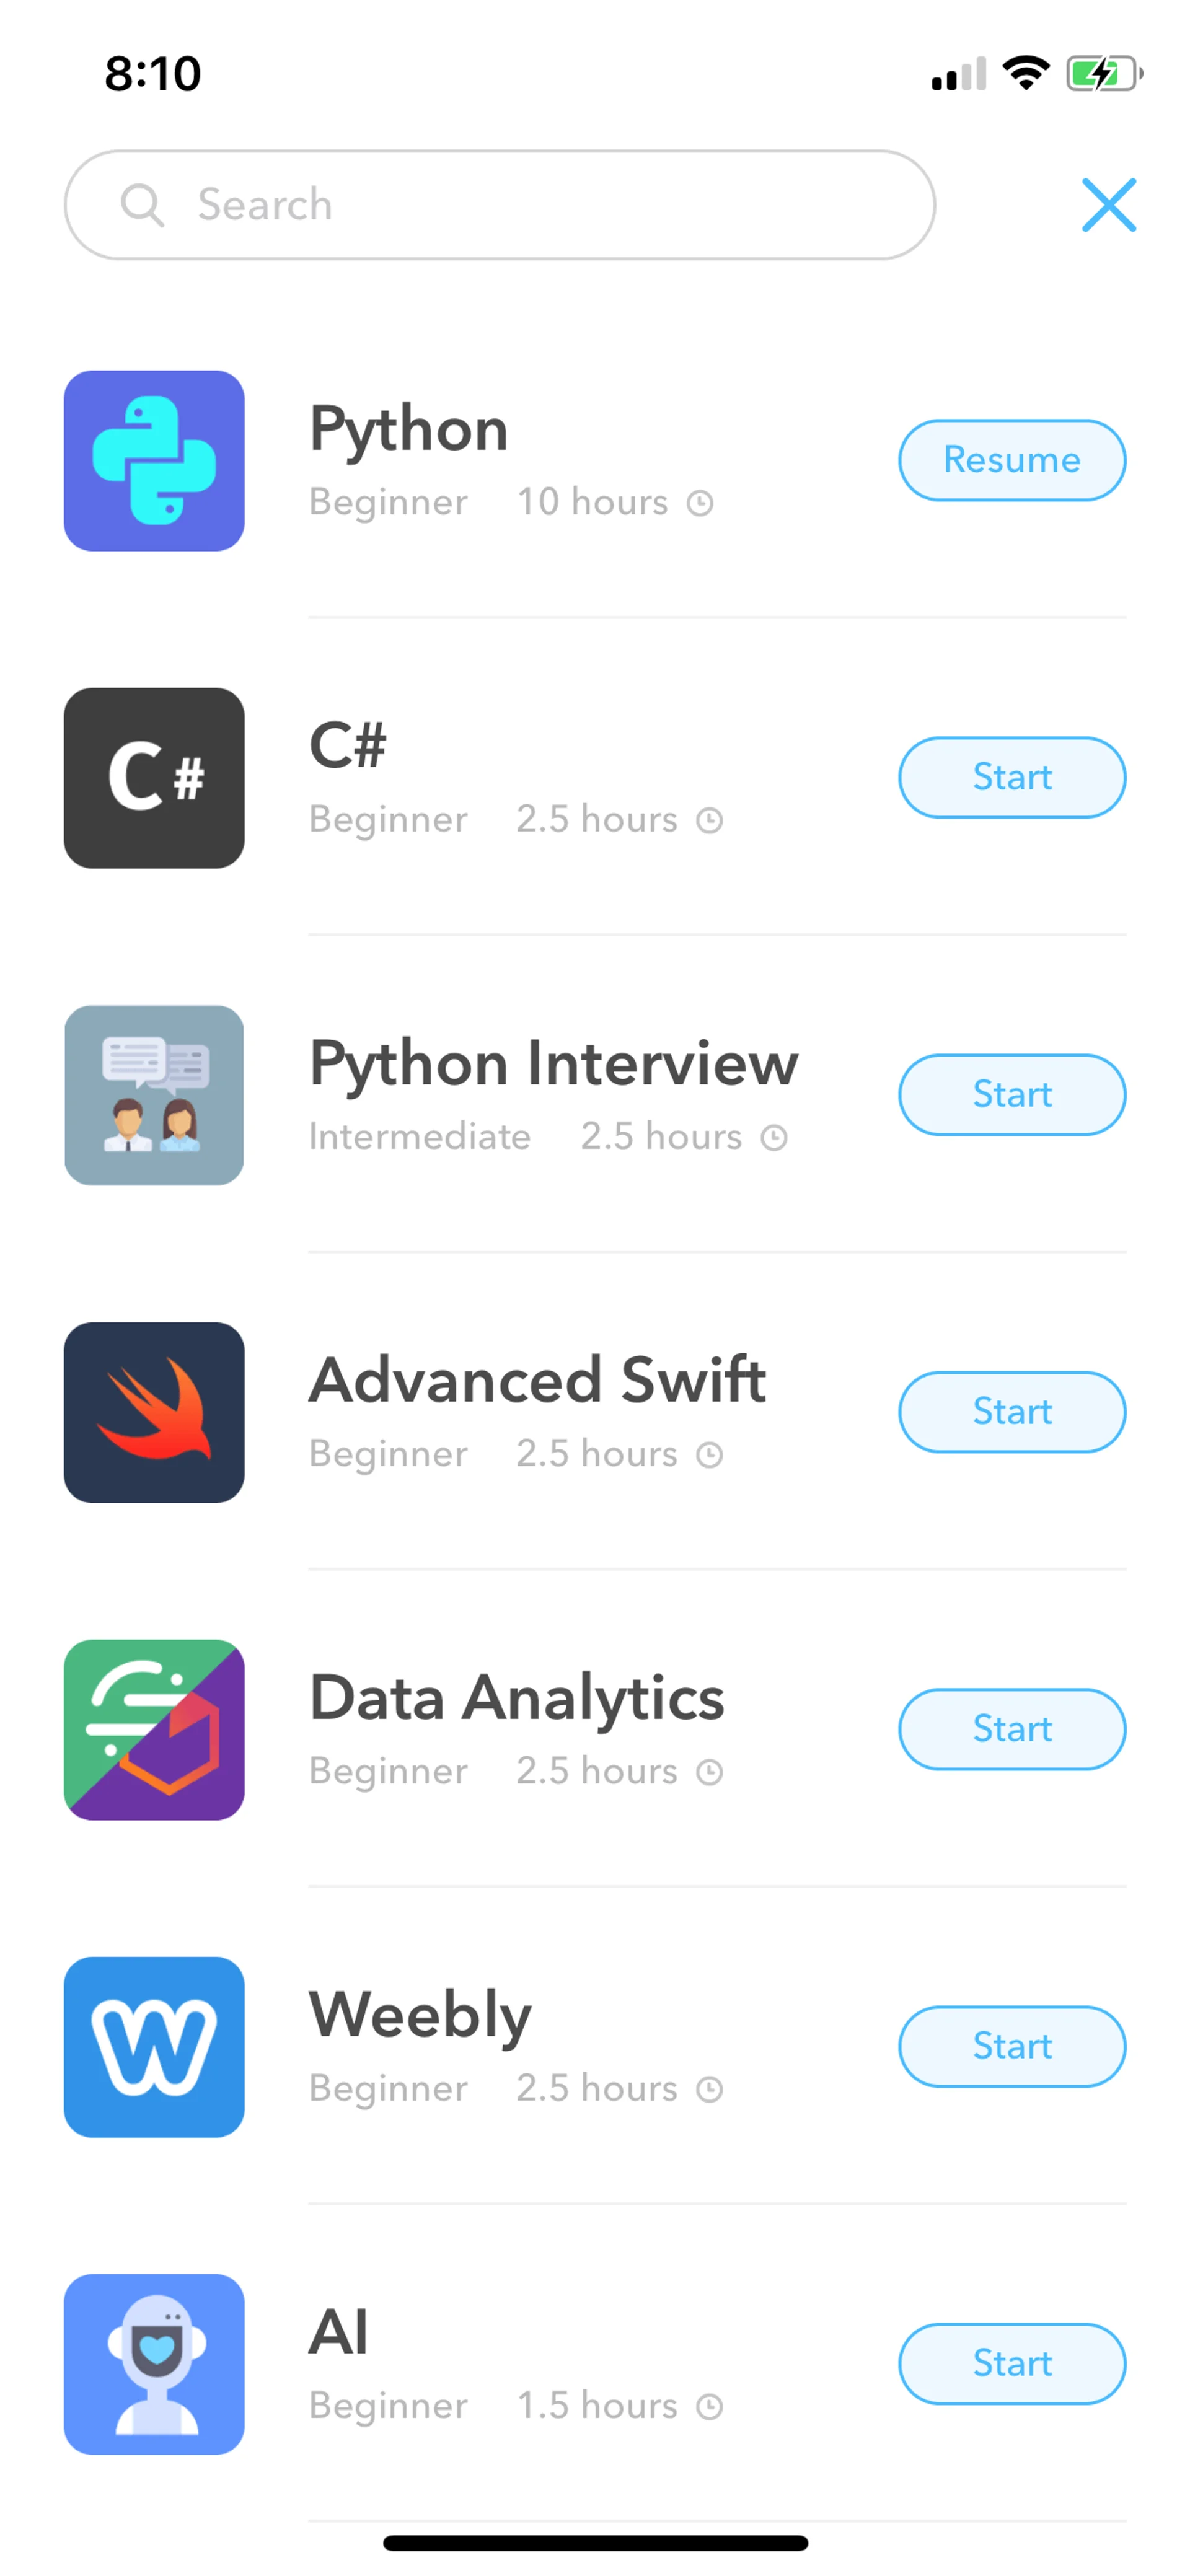Close the search screen with X

point(1109,205)
